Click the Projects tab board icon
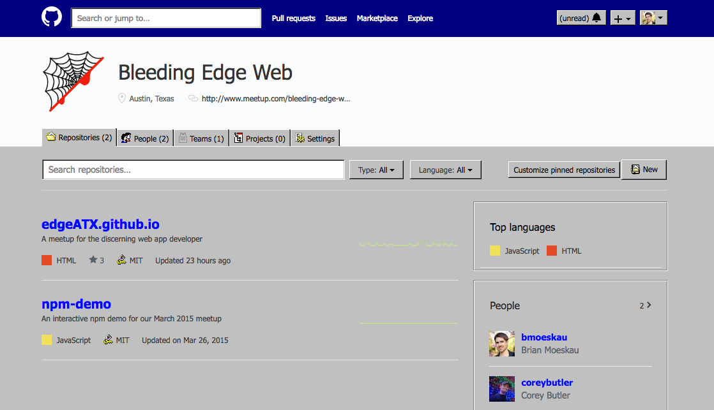Screen dimensions: 714x410 [238, 138]
